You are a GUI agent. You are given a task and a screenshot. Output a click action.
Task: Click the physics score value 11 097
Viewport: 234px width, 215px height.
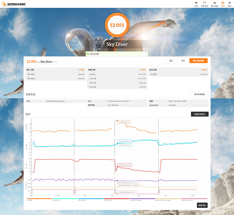[143, 70]
